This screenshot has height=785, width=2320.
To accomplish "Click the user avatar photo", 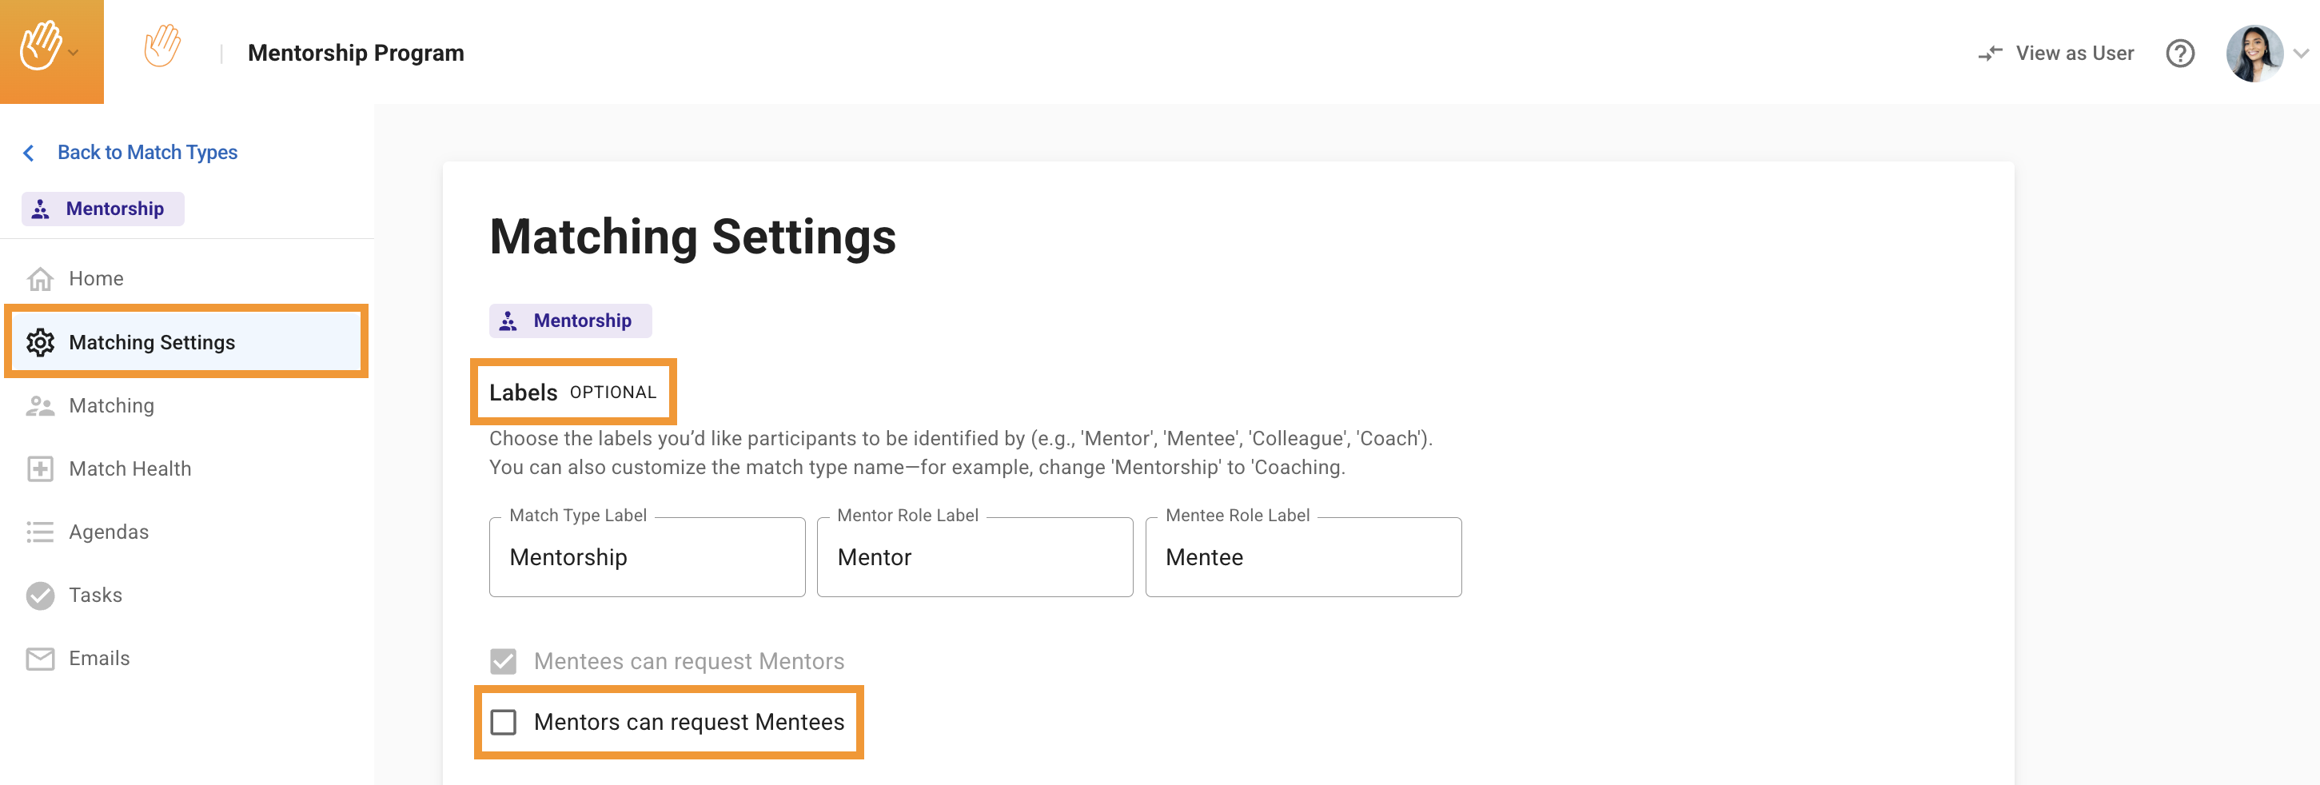I will [x=2254, y=54].
